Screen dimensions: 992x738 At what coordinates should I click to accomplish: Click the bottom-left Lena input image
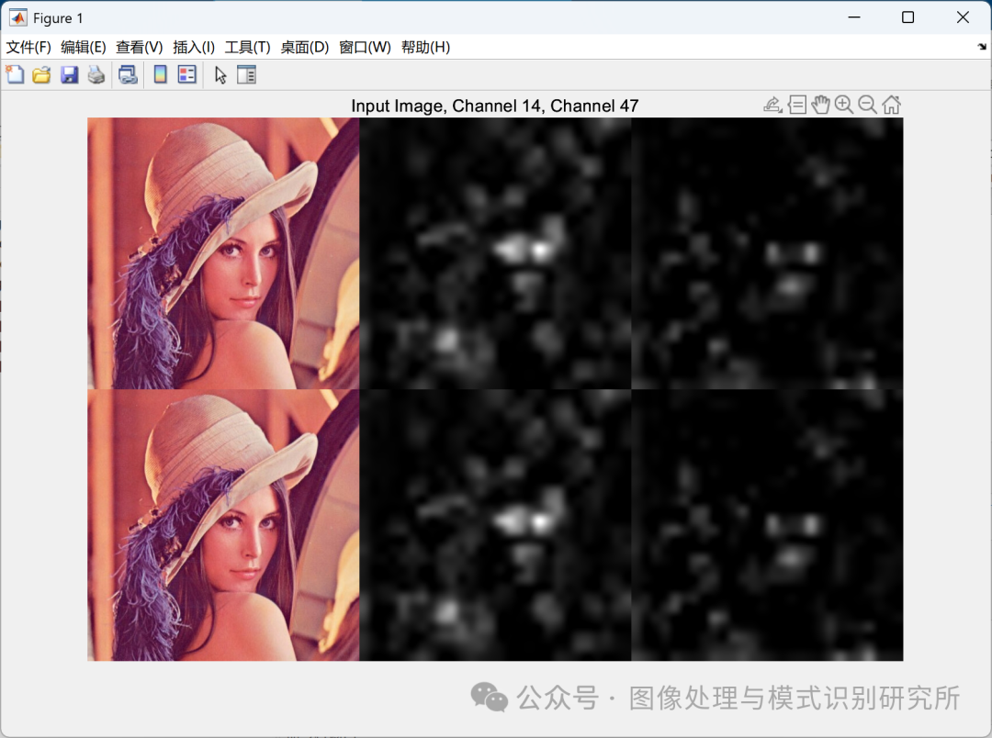[223, 525]
